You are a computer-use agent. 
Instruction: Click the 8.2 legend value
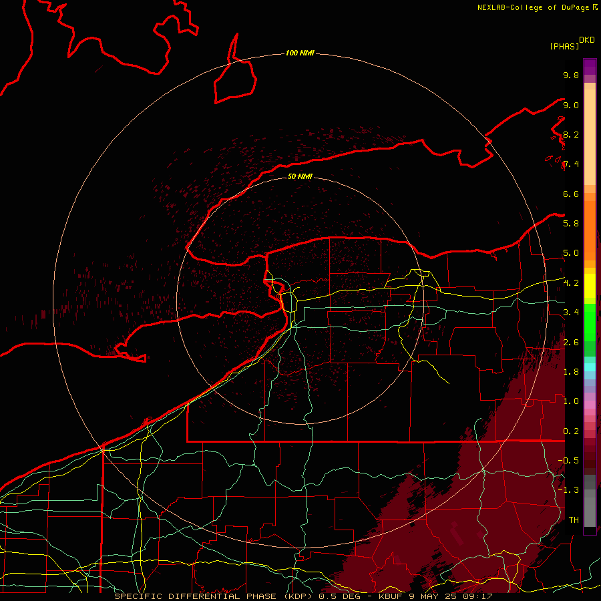[x=571, y=134]
